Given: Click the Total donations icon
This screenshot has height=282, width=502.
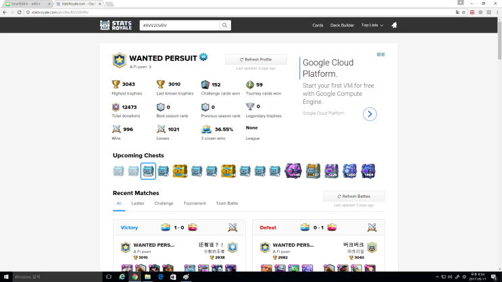Looking at the screenshot, I should (116, 107).
